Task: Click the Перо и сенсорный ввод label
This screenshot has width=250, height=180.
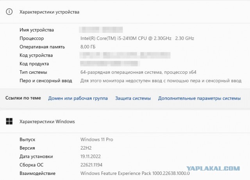Action: point(46,81)
